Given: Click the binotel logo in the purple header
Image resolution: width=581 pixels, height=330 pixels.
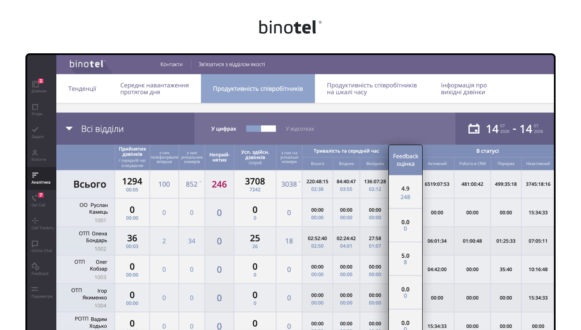Looking at the screenshot, I should 87,64.
